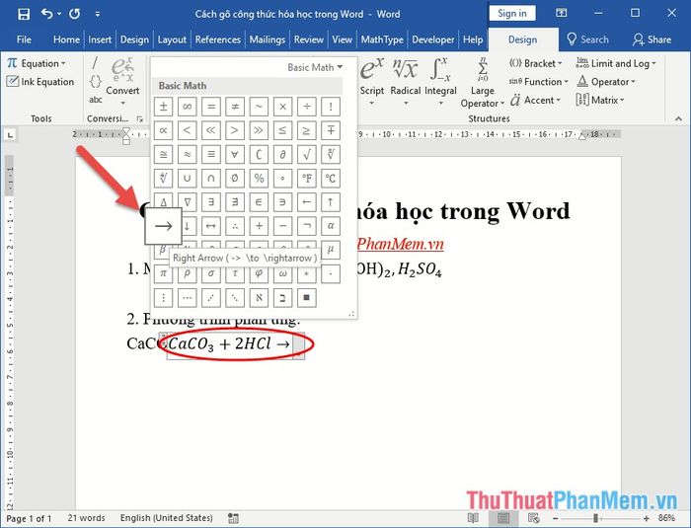Insert the infinity symbol
Image resolution: width=691 pixels, height=528 pixels.
(188, 107)
